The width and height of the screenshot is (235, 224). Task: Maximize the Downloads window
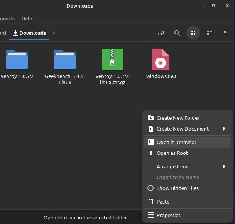(x=213, y=6)
